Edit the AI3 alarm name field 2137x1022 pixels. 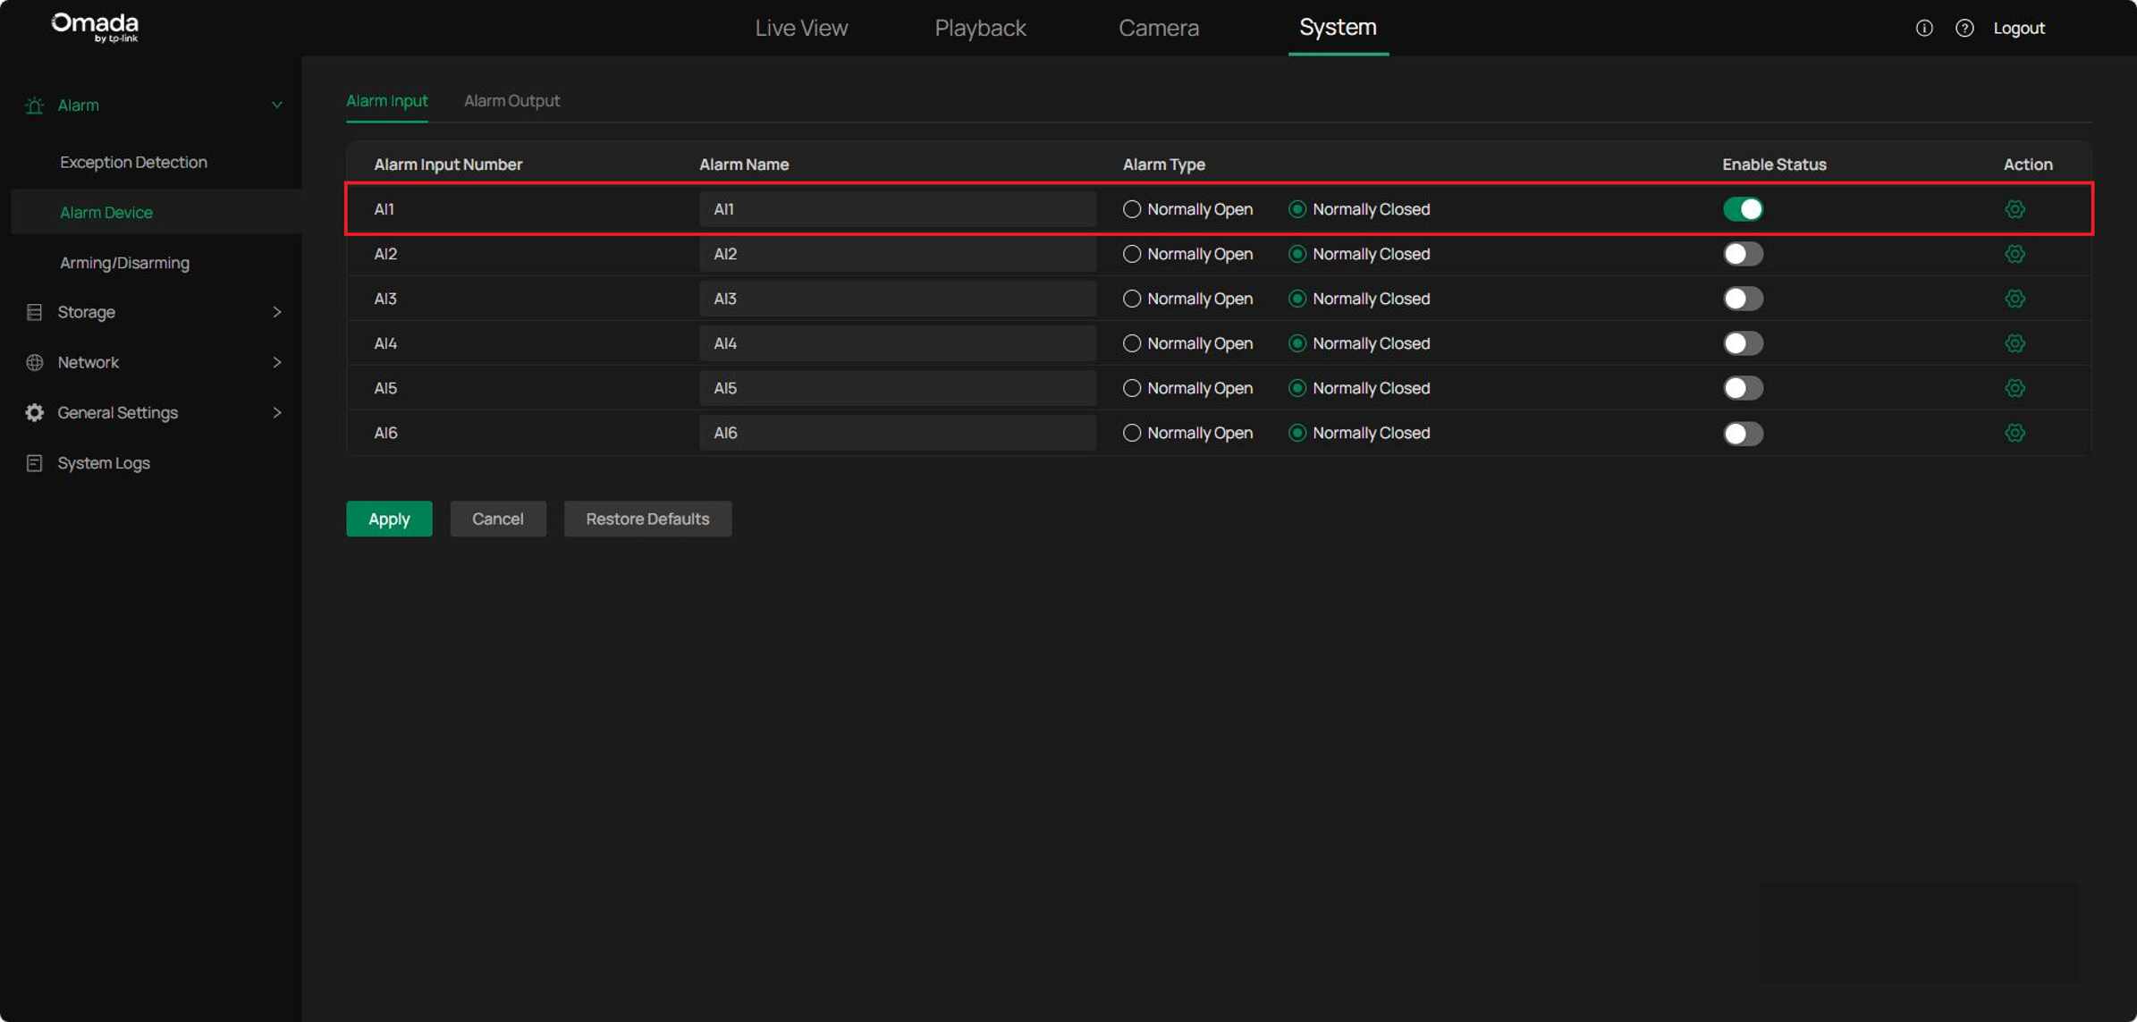897,299
